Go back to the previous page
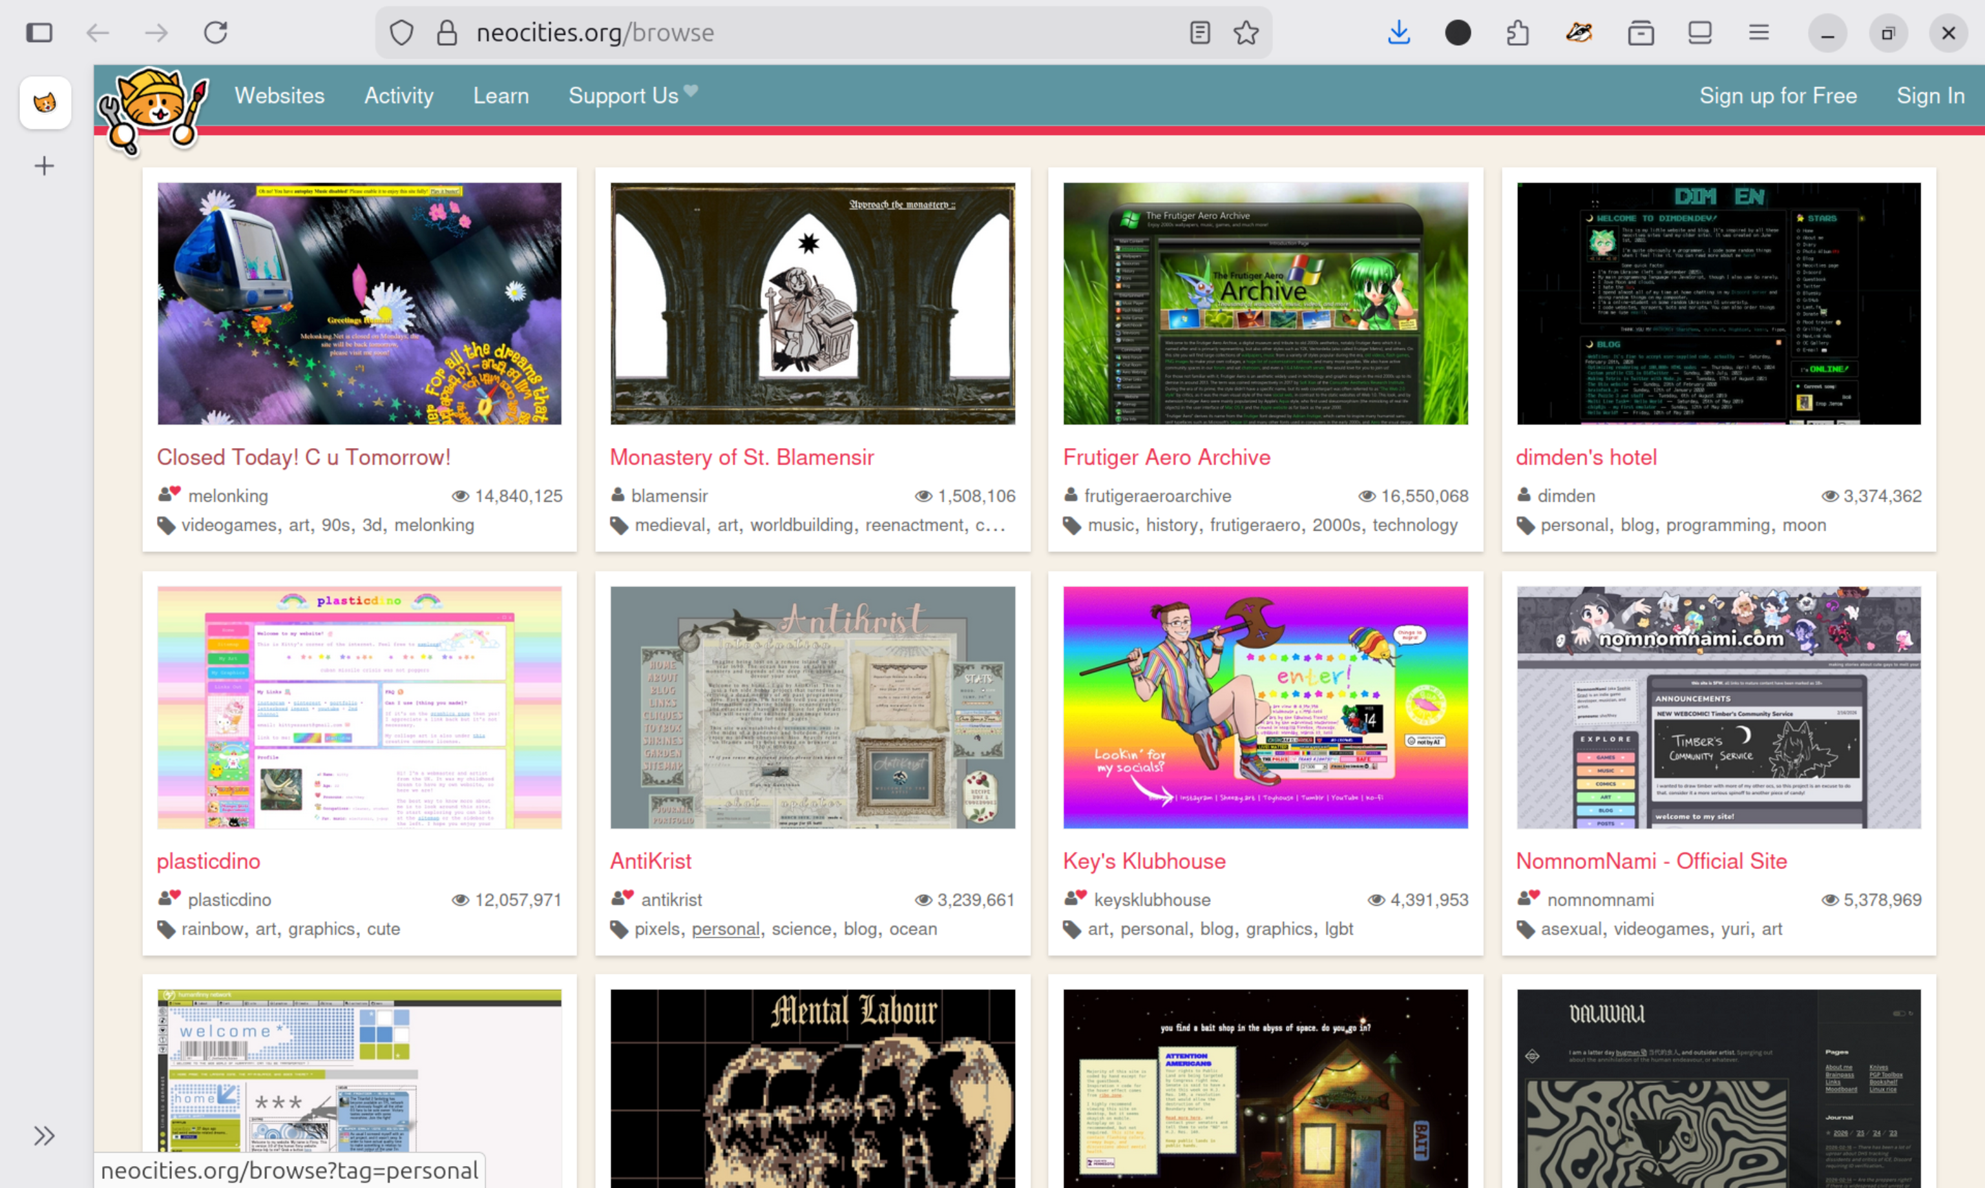 98,33
